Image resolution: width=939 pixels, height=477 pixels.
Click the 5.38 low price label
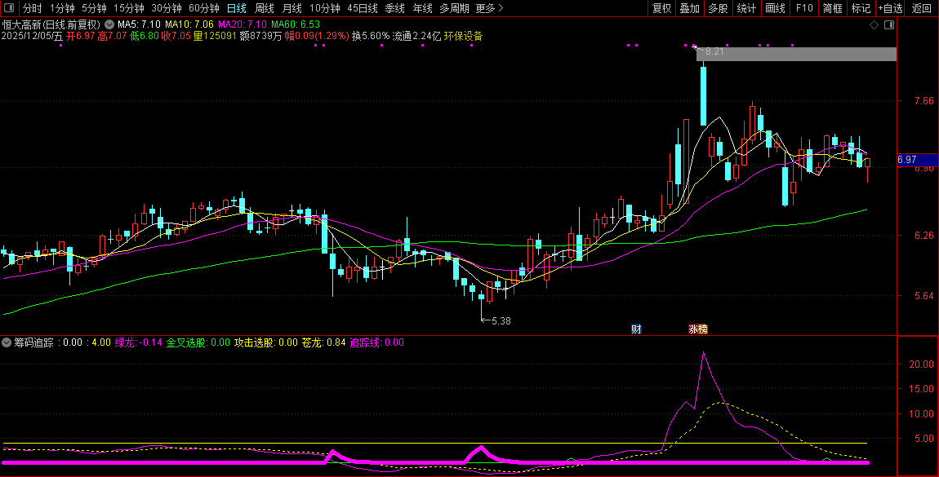501,321
